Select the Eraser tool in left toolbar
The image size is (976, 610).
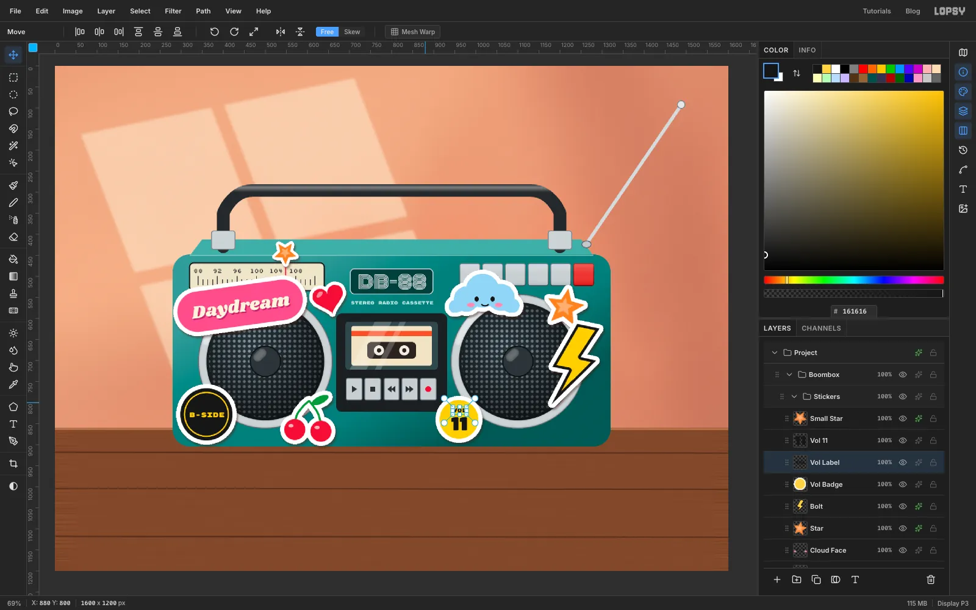pyautogui.click(x=13, y=237)
